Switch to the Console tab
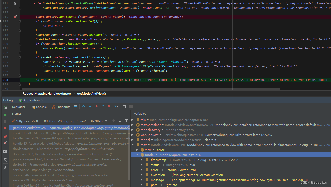 pyautogui.click(x=39, y=107)
